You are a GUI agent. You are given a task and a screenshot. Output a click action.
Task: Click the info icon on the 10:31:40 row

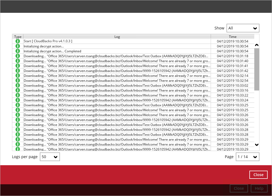point(18,61)
